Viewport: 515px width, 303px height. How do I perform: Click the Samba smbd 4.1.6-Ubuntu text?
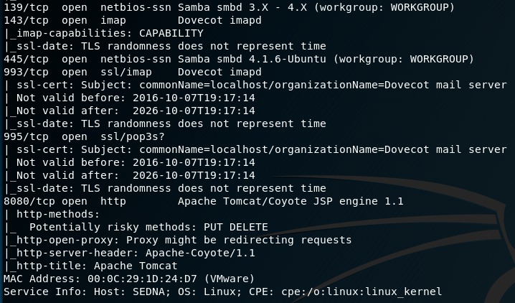tap(252, 59)
